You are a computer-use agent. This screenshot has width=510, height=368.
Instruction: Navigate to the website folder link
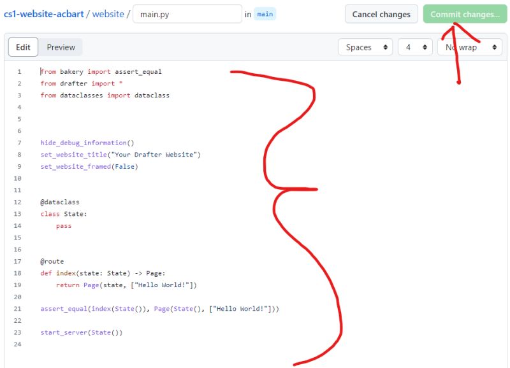[x=108, y=14]
